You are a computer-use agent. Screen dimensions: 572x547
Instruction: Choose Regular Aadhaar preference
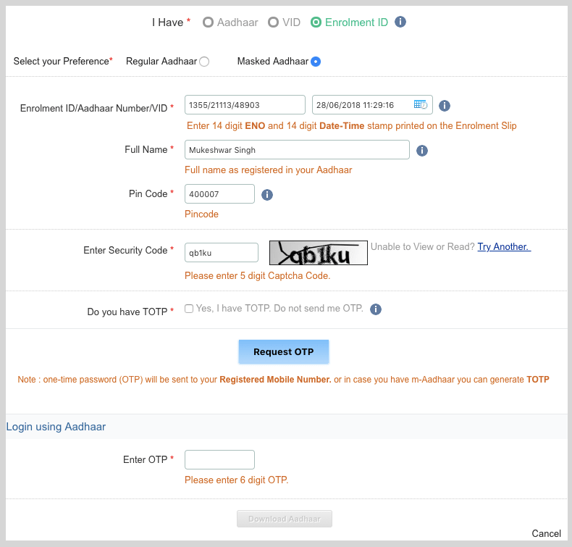pos(204,62)
